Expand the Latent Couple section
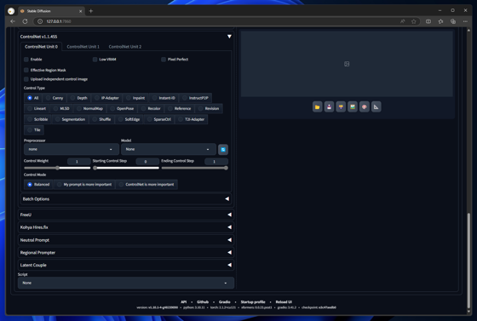The image size is (477, 321). click(x=126, y=265)
